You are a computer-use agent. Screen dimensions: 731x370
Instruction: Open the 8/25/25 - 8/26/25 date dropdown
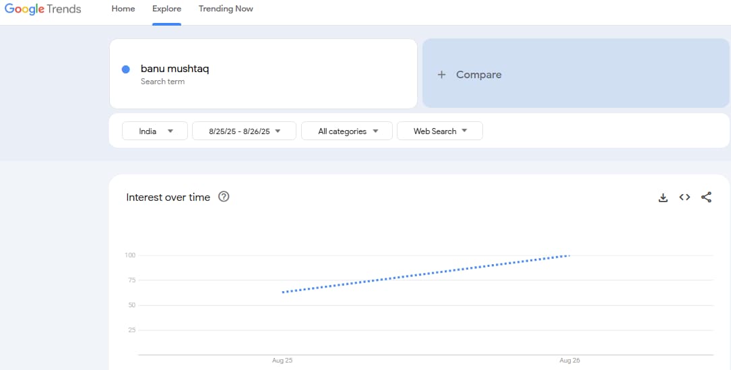click(245, 131)
